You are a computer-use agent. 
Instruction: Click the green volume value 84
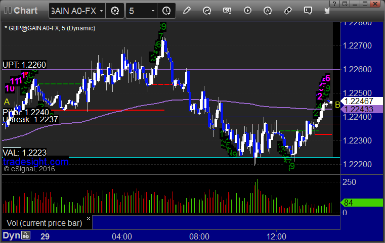coord(362,203)
